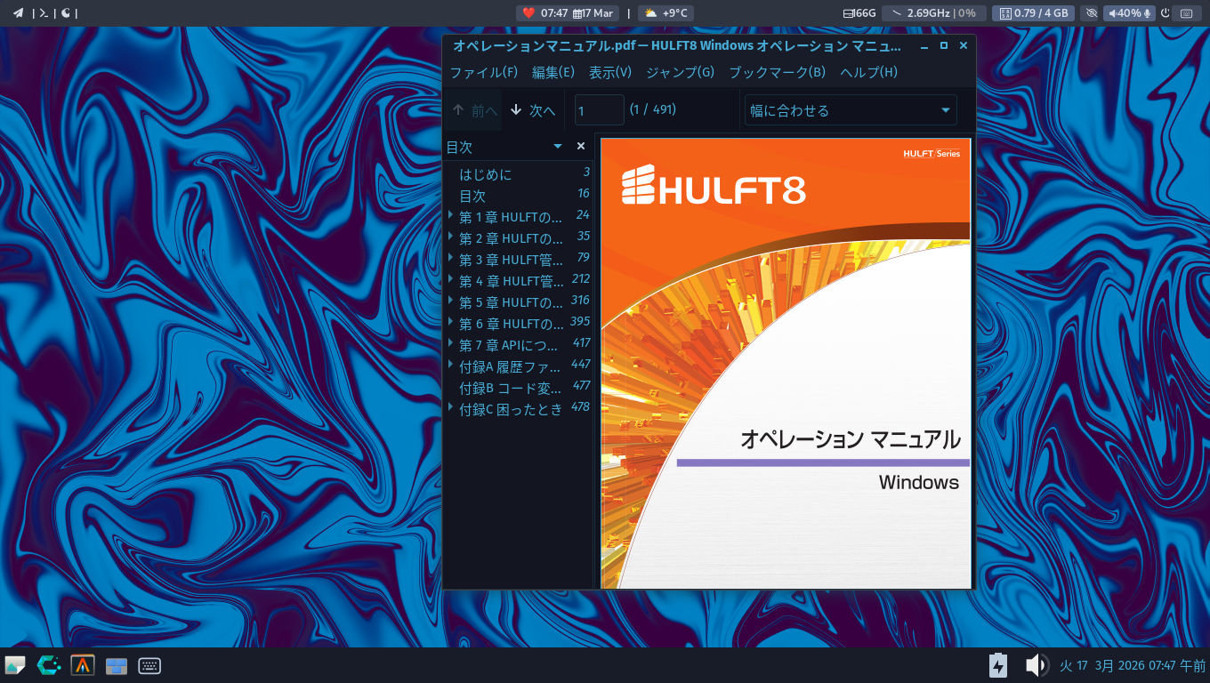
Task: Open the ブックマーク(B) menu
Action: [x=778, y=72]
